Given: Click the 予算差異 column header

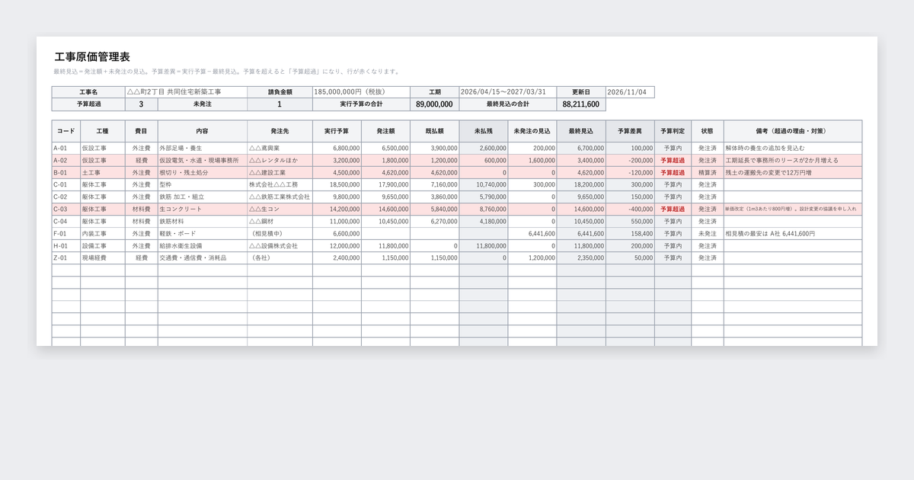Looking at the screenshot, I should coord(630,131).
